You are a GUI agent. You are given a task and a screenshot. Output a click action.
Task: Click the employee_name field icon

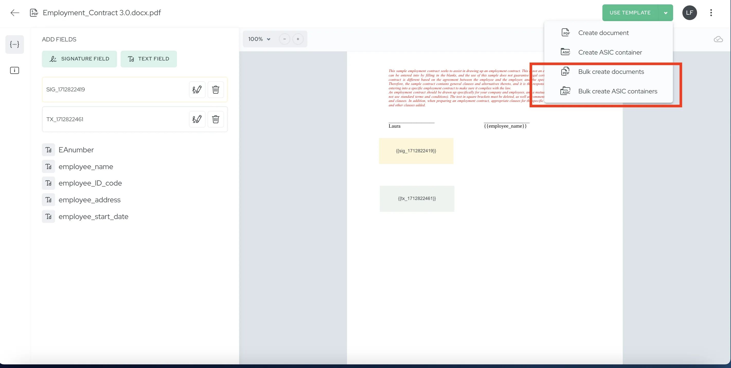(49, 167)
